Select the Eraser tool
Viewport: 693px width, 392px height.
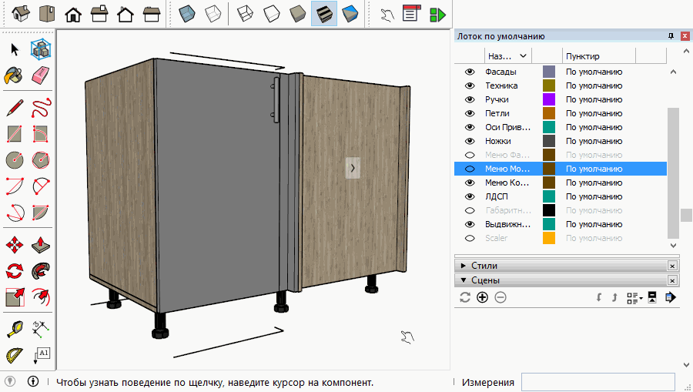[41, 75]
